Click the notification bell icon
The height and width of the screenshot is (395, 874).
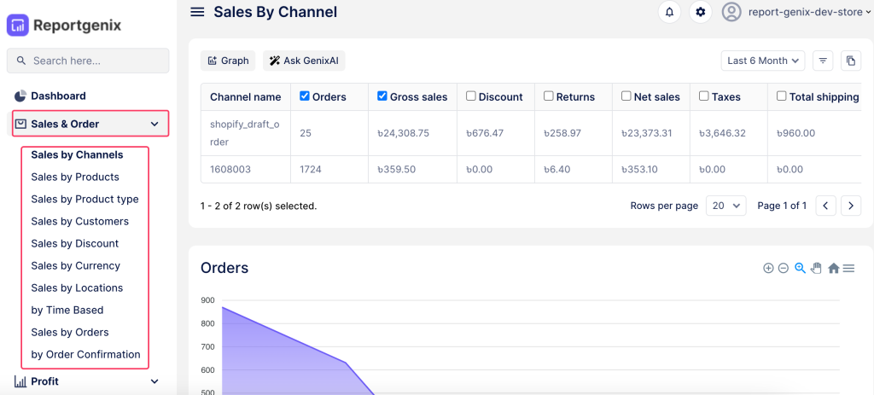[669, 12]
